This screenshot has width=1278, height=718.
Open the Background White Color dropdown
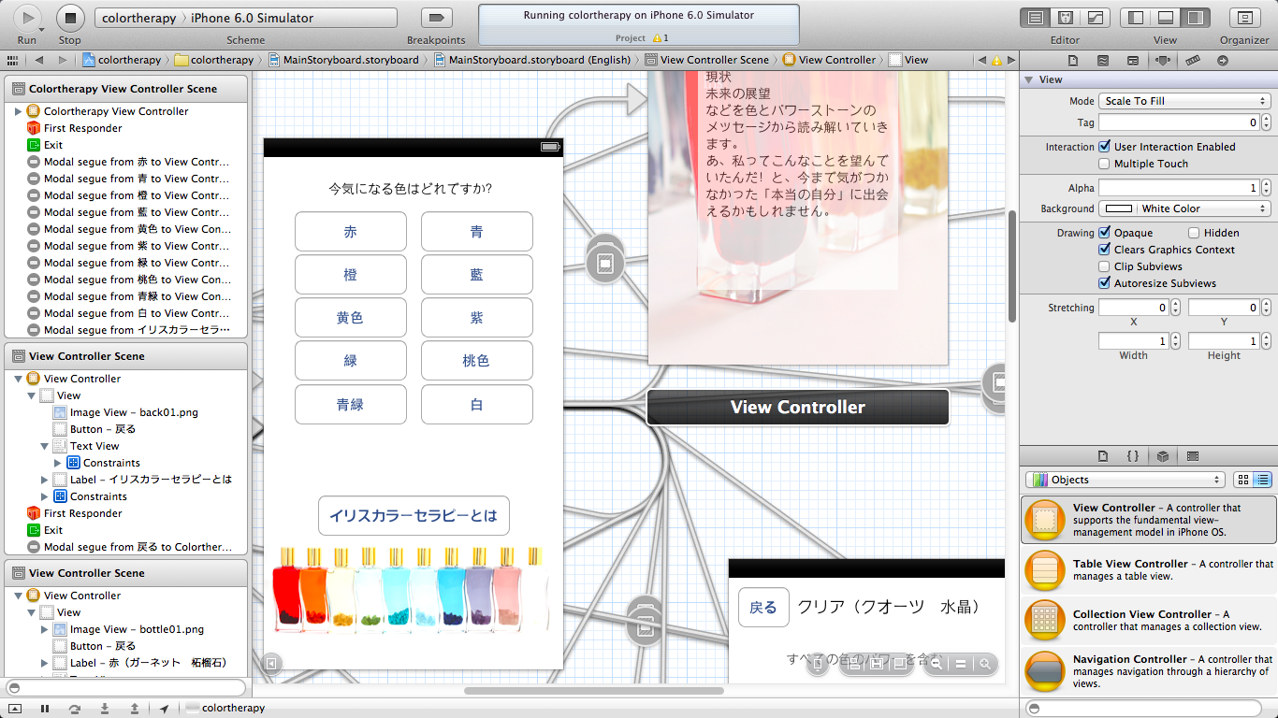click(x=1184, y=208)
